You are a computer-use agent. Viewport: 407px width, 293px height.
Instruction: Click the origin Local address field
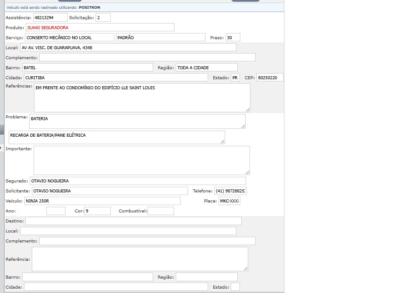(128, 47)
